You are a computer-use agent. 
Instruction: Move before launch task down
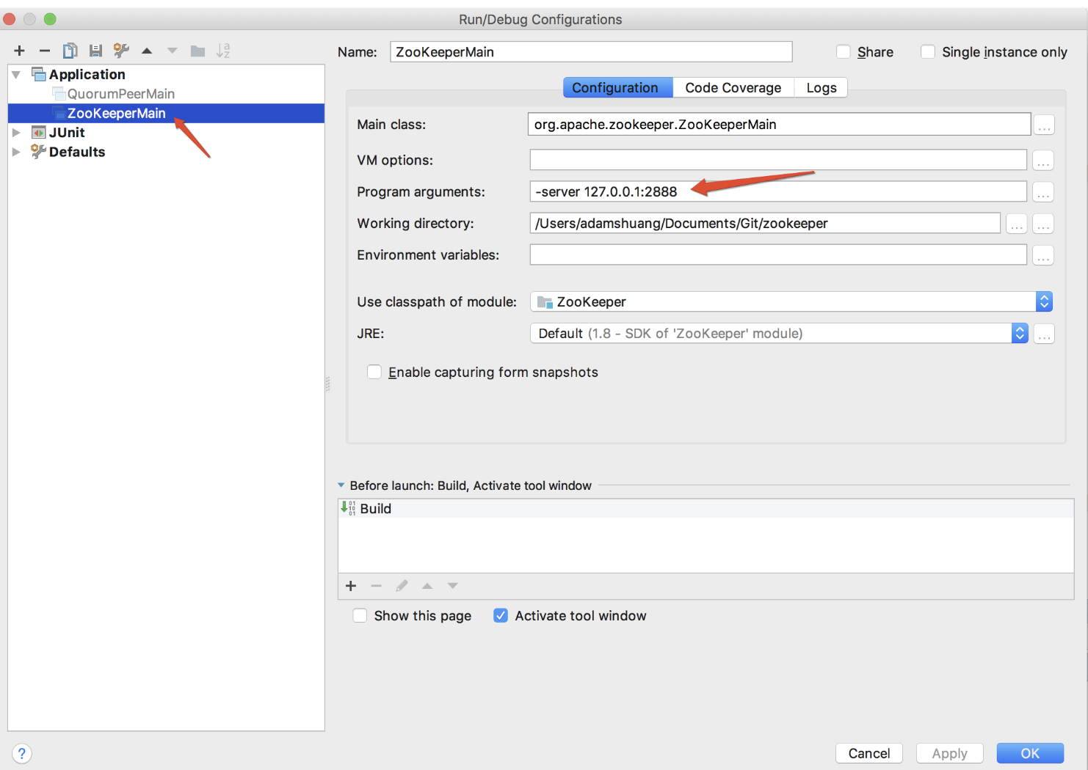point(453,586)
